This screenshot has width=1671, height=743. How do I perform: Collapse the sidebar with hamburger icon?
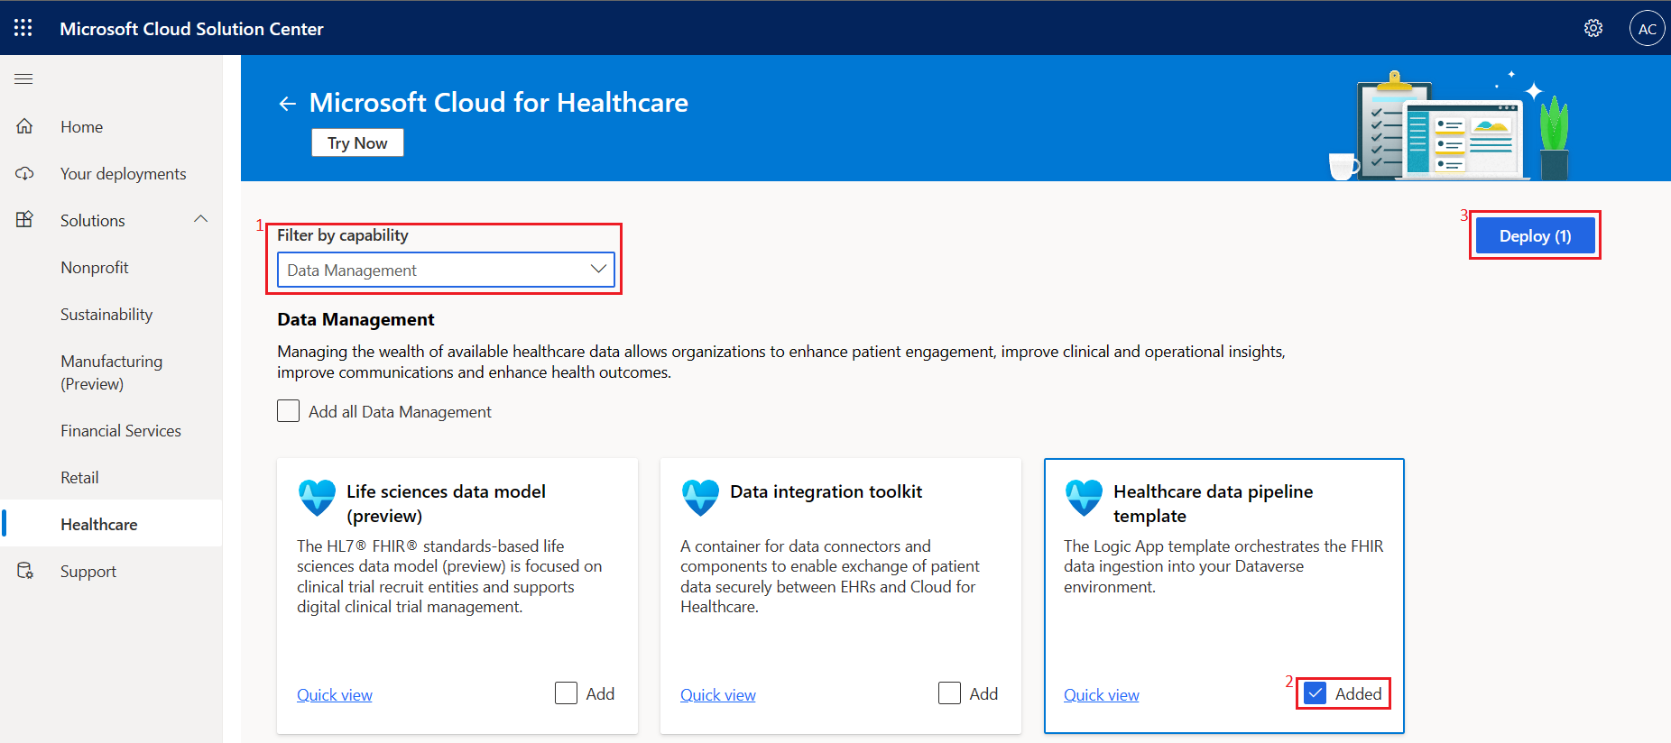23,78
